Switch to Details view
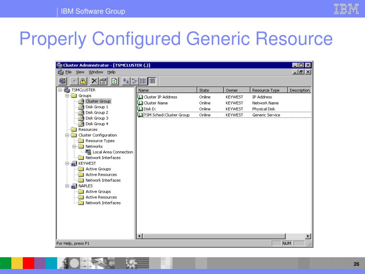 (x=152, y=81)
